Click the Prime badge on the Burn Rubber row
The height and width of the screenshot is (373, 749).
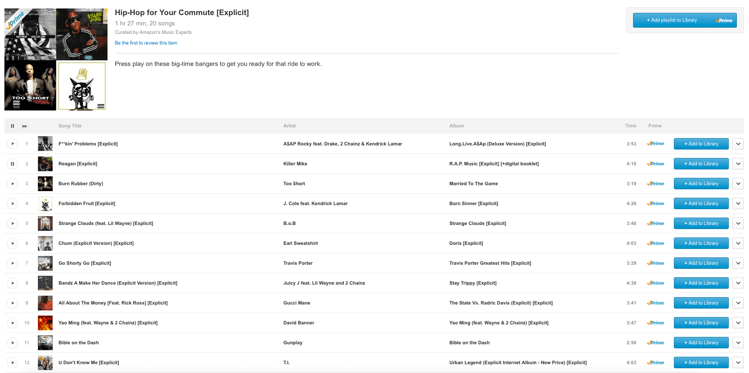click(x=655, y=183)
